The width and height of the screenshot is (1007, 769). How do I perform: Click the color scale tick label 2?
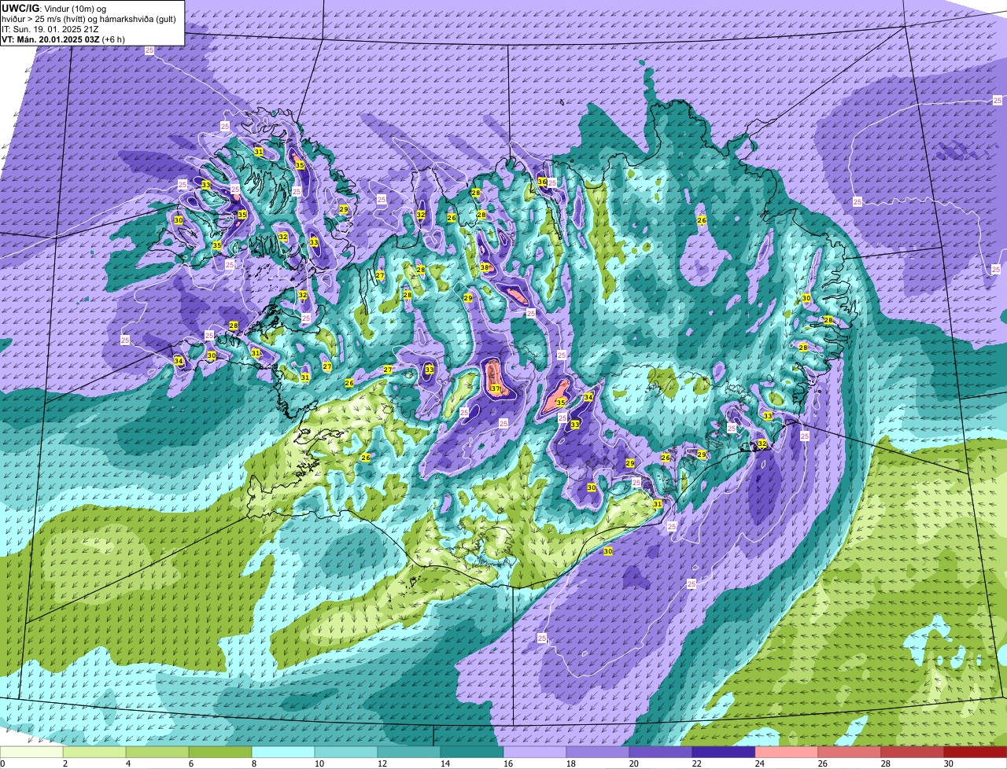coord(65,763)
